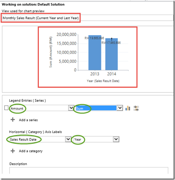Click the plus icon beside Add a category

coord(13,151)
